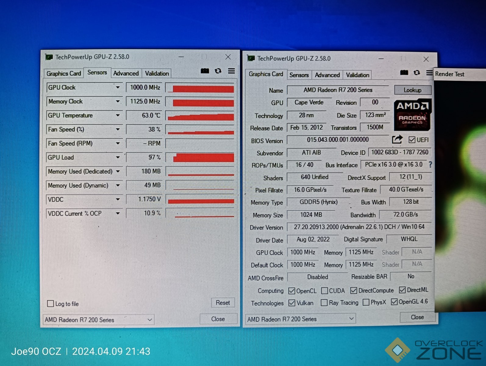Image resolution: width=486 pixels, height=366 pixels.
Task: Click the BIOS export share icon
Action: [397, 139]
